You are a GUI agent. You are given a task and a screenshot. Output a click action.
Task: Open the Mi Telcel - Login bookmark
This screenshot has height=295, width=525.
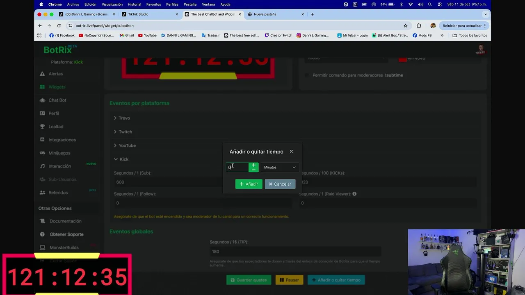pos(352,35)
